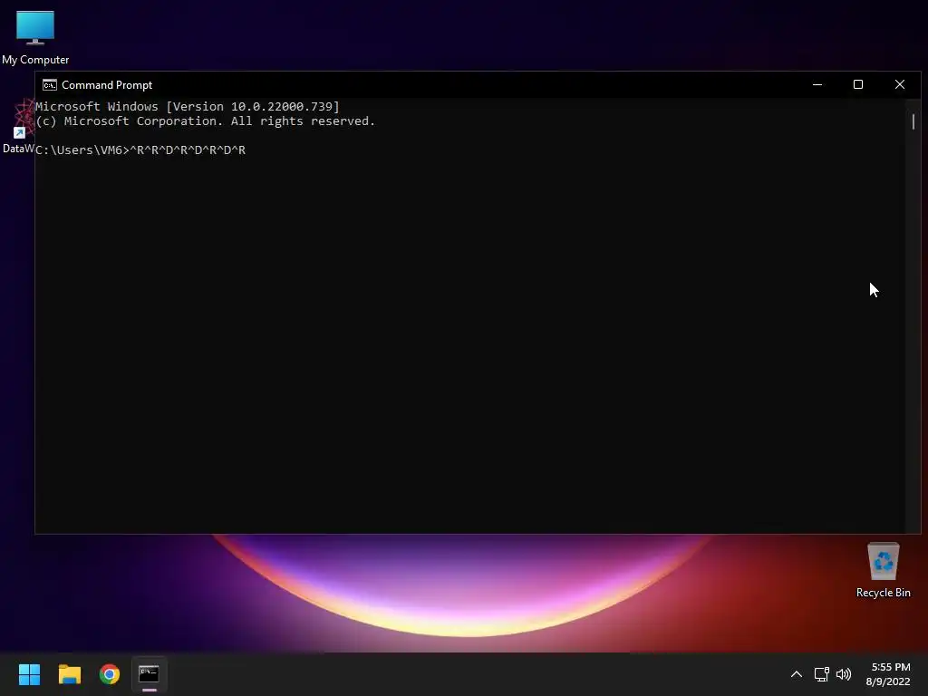Image resolution: width=928 pixels, height=696 pixels.
Task: Show hidden system tray icons
Action: point(797,674)
